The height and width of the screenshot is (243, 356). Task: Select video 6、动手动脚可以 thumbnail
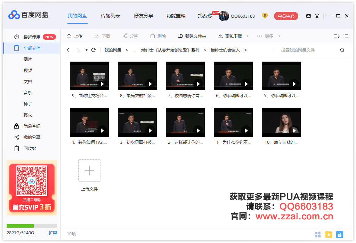(x=233, y=76)
